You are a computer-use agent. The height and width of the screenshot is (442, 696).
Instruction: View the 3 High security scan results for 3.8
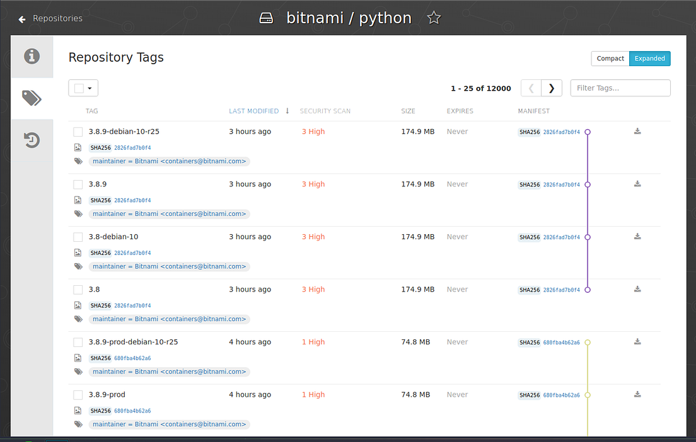(313, 289)
